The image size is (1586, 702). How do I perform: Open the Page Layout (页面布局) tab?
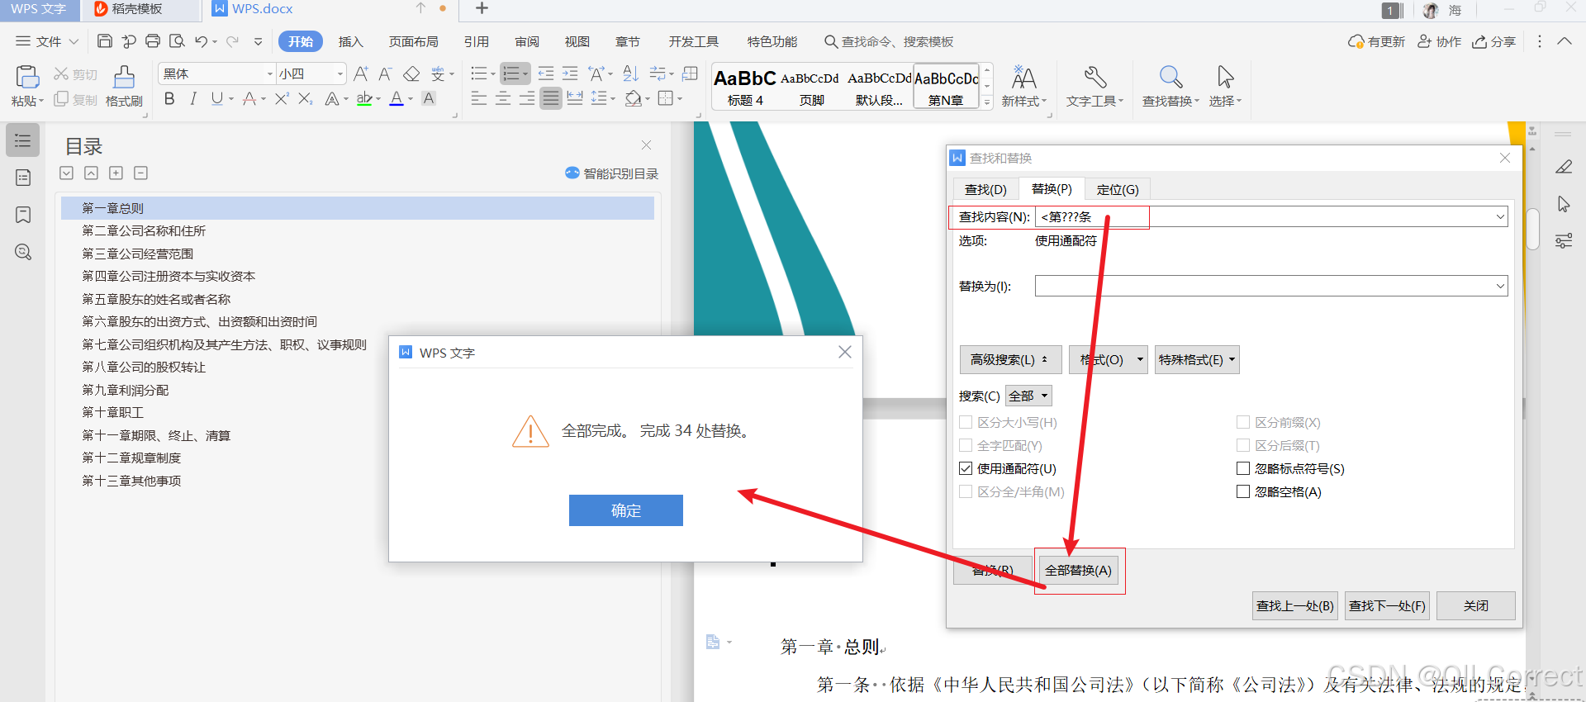coord(414,41)
